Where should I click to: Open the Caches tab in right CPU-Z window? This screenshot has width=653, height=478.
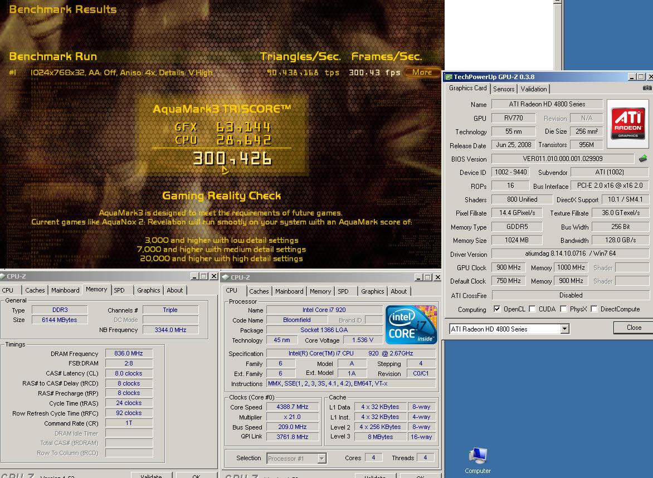click(x=259, y=291)
